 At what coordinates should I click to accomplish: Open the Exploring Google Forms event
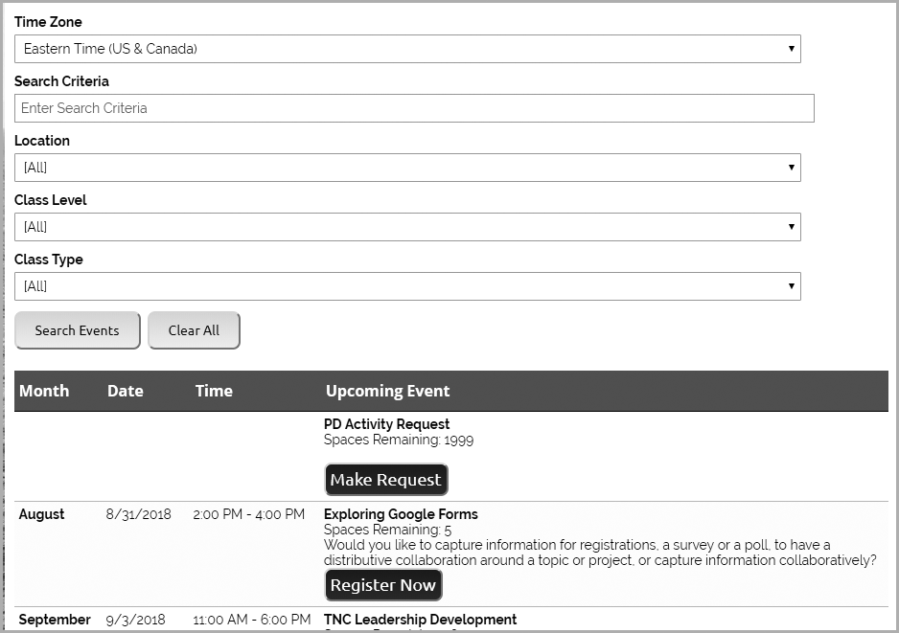400,513
